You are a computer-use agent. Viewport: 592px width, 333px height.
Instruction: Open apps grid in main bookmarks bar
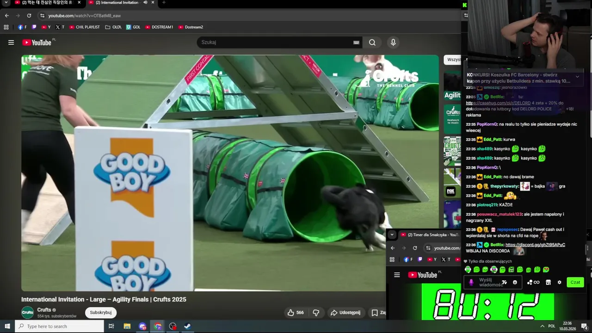click(x=6, y=27)
